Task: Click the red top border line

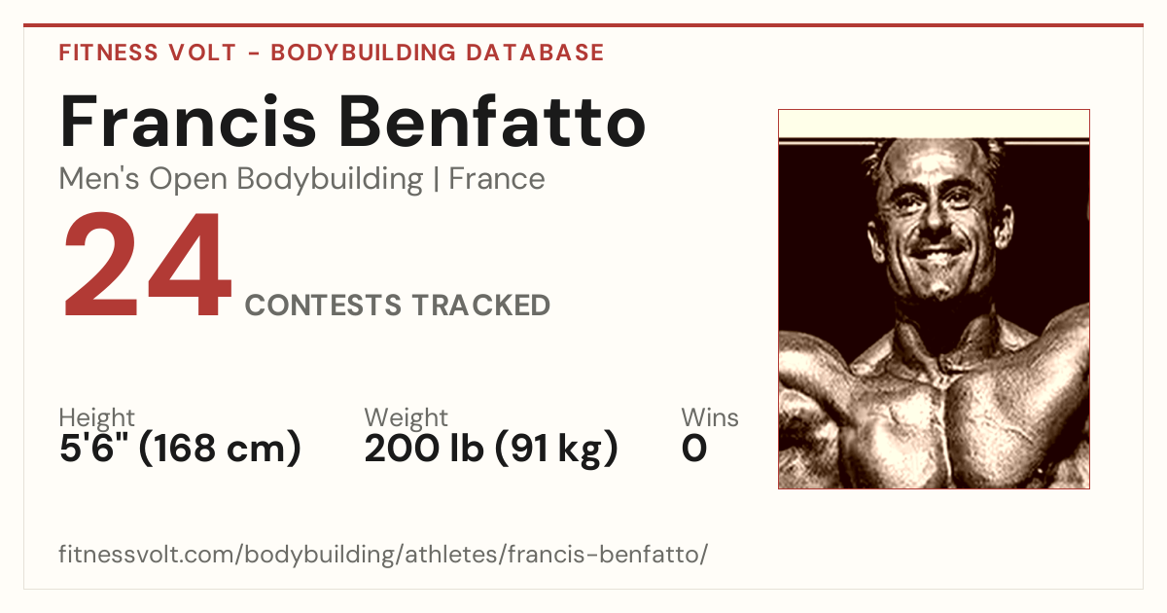Action: pos(583,25)
